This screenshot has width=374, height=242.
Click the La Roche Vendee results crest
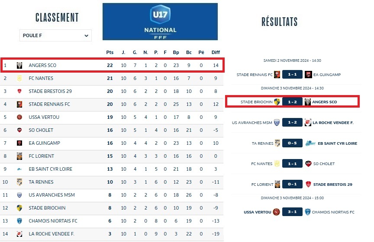(308, 123)
